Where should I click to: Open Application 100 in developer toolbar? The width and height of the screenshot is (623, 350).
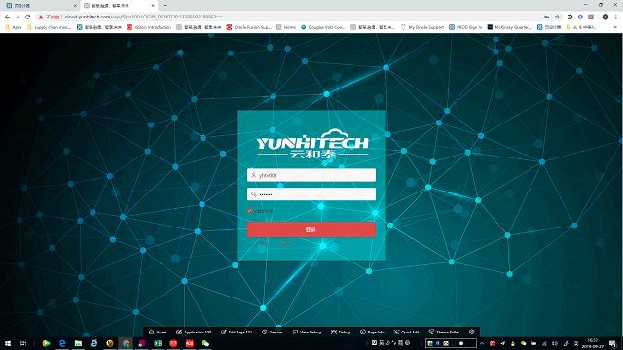tap(194, 332)
